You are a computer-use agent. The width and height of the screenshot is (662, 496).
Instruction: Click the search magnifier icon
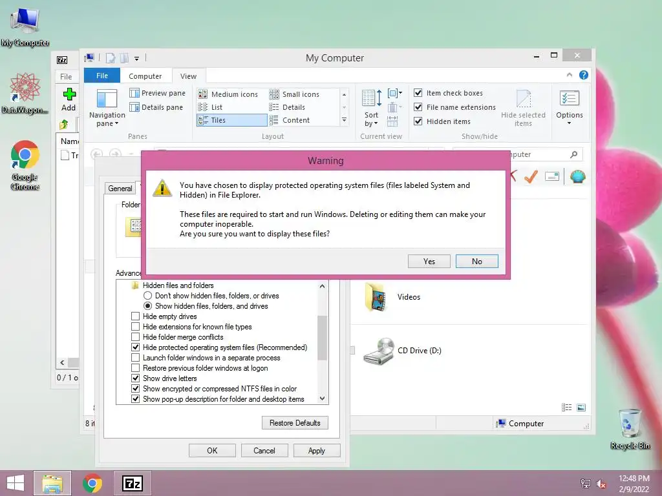click(x=573, y=154)
